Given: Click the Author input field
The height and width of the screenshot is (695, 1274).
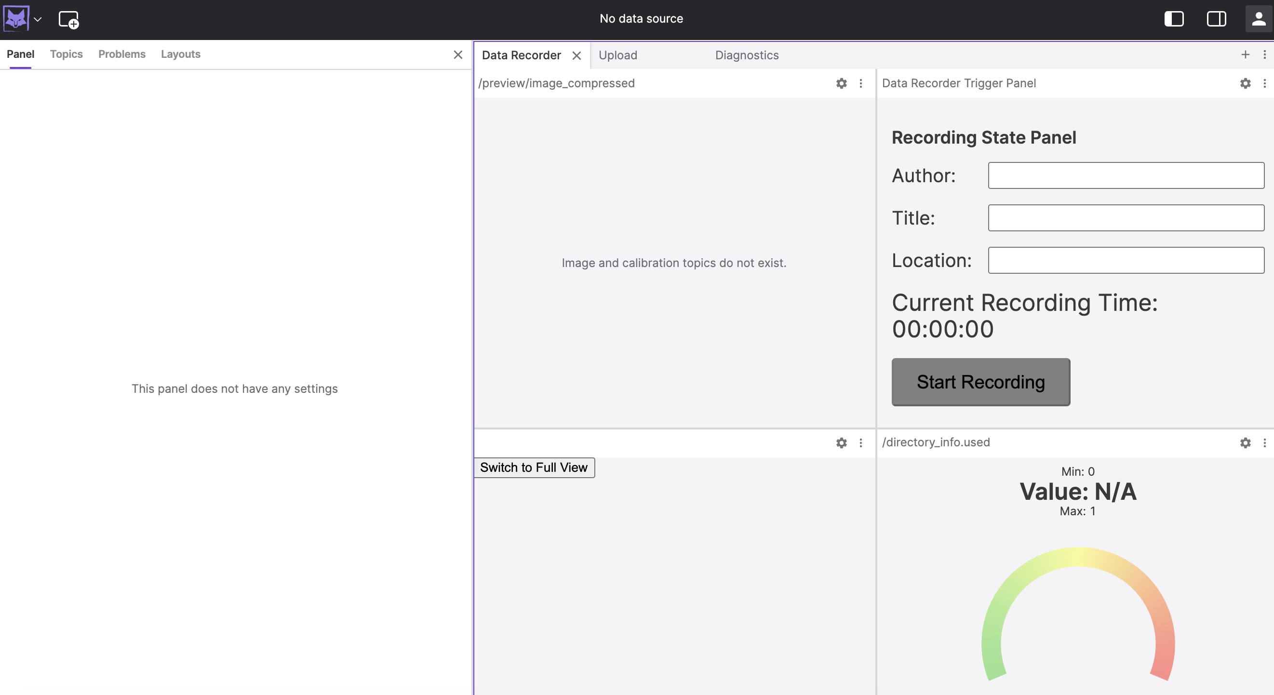Looking at the screenshot, I should coord(1126,175).
